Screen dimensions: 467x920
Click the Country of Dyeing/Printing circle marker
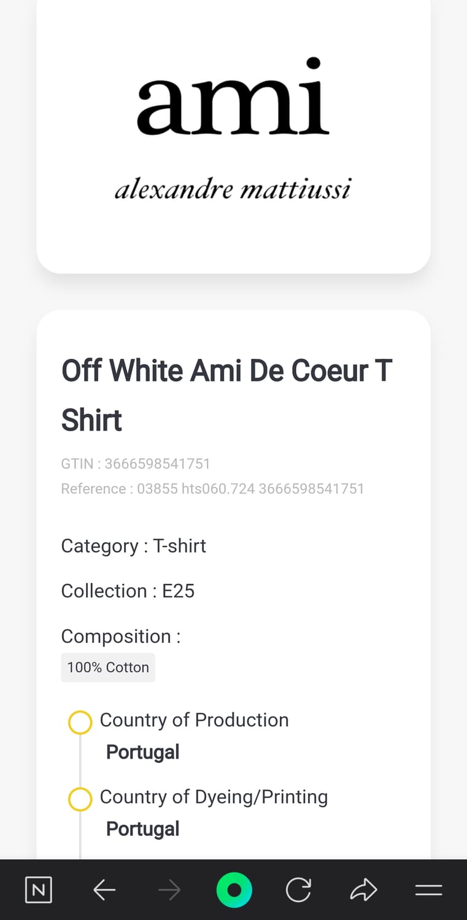point(80,799)
